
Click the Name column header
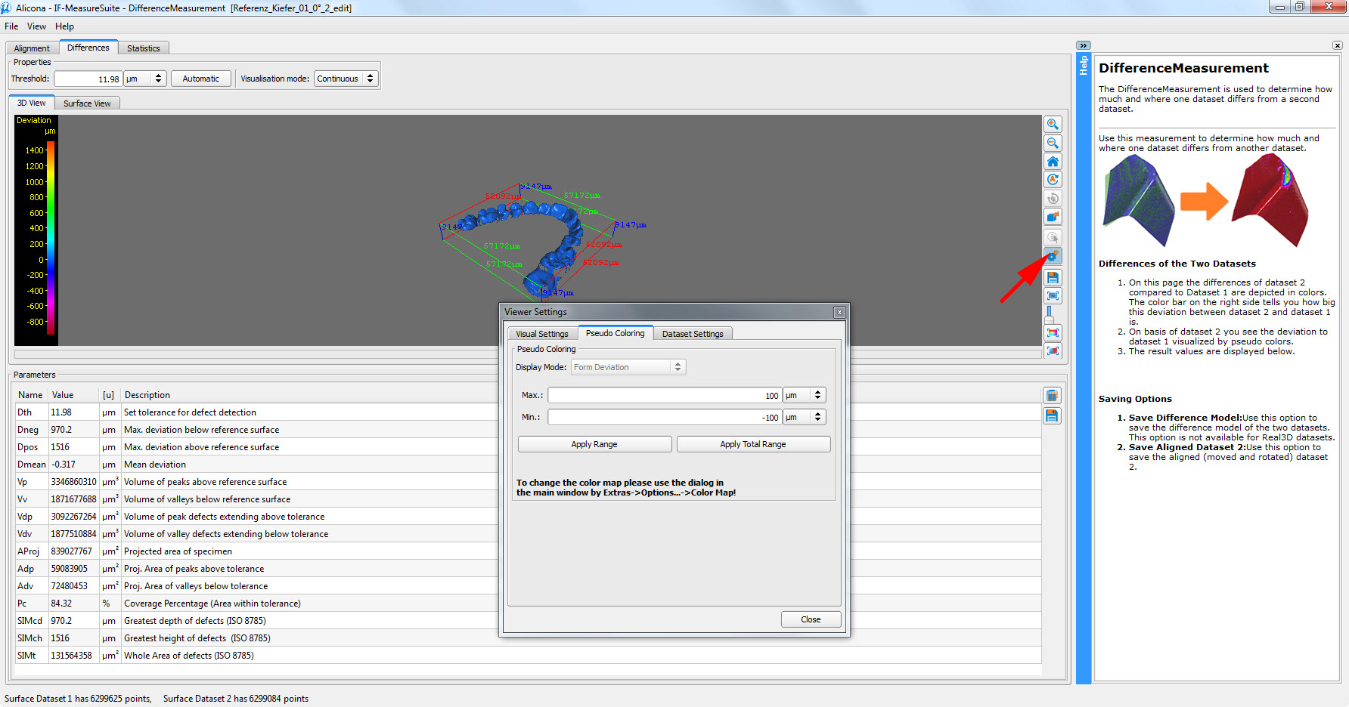coord(30,395)
